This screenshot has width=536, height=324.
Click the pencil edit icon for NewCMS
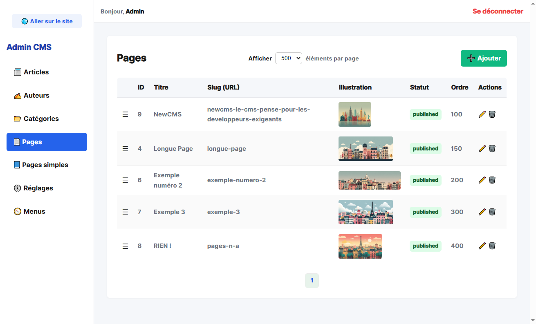point(482,114)
